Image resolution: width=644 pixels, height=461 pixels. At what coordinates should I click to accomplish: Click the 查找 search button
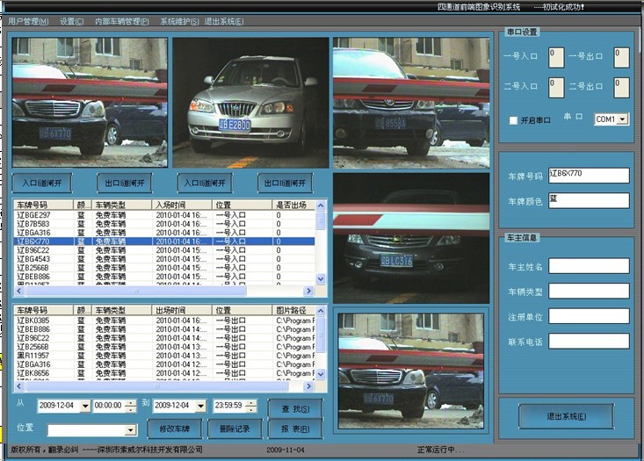[x=294, y=407]
